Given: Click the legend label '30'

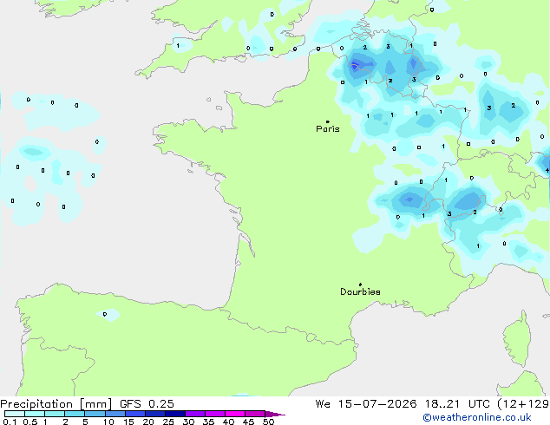Looking at the screenshot, I should tap(188, 422).
